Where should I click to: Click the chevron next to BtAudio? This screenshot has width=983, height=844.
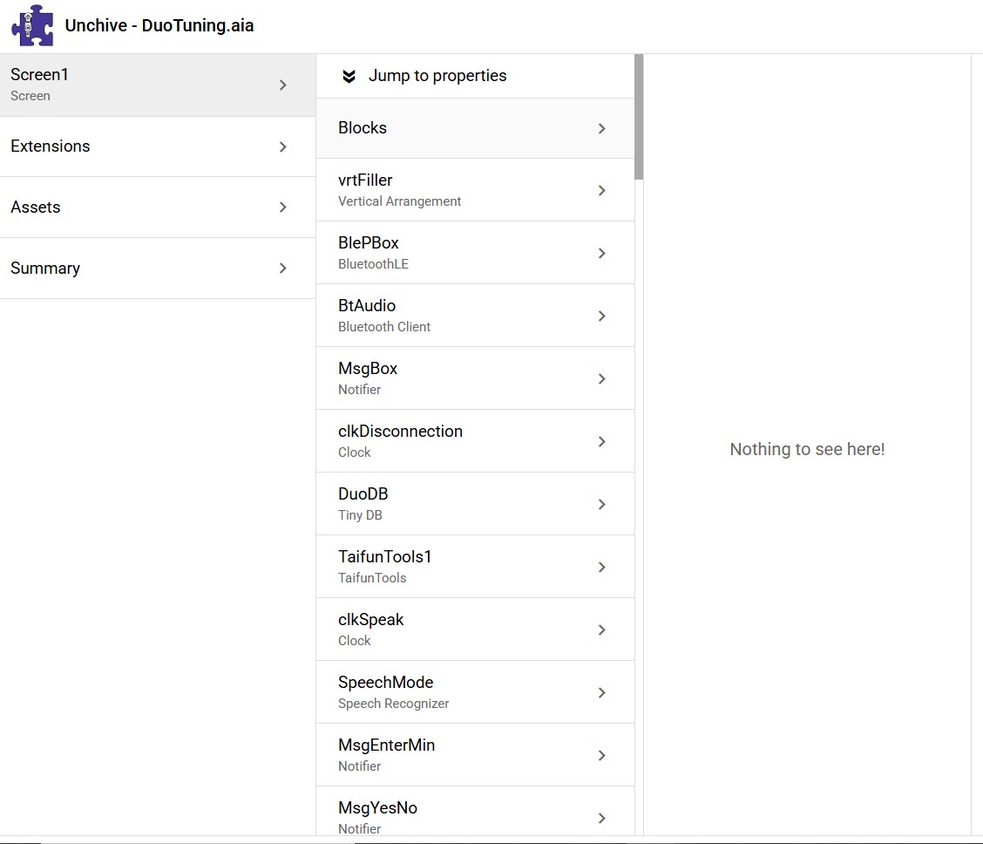pyautogui.click(x=602, y=316)
